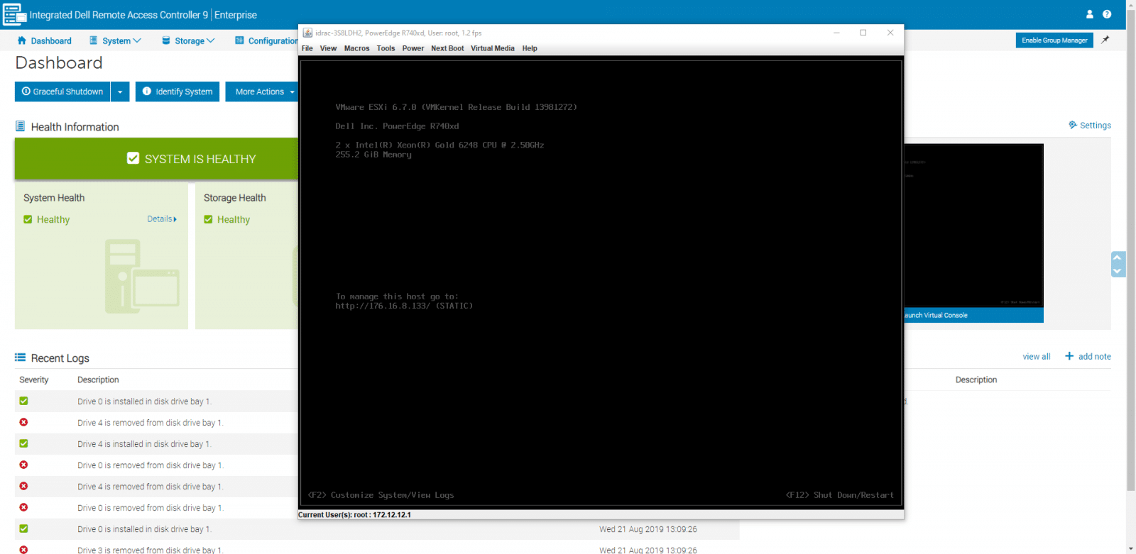The width and height of the screenshot is (1136, 554).
Task: Open the Settings link for console preview
Action: (x=1096, y=125)
